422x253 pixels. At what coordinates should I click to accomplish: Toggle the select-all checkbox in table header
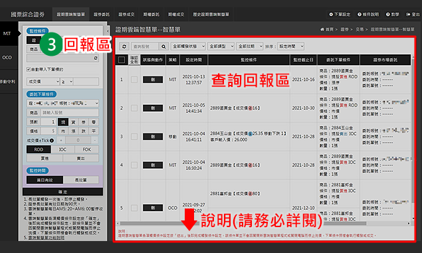point(122,60)
